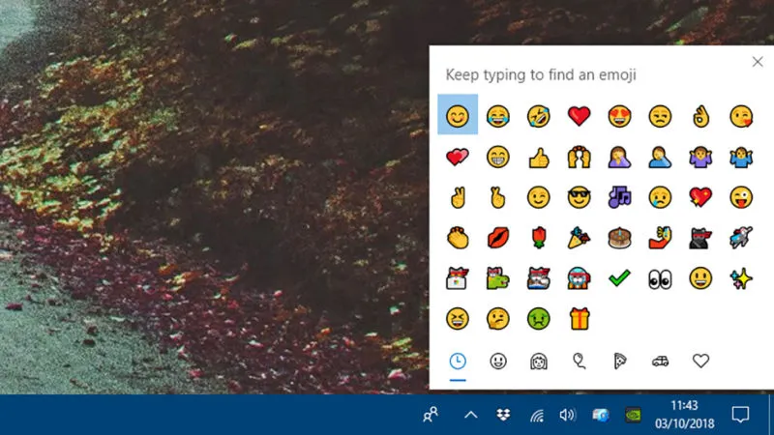Image resolution: width=774 pixels, height=435 pixels.
Task: Open the most recently used emoji tab
Action: (458, 361)
